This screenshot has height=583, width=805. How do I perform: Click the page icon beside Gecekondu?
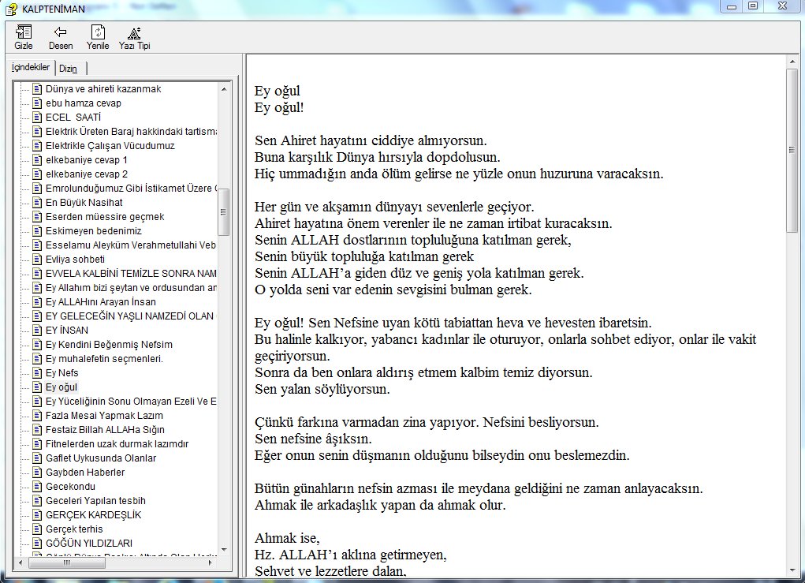pos(36,487)
